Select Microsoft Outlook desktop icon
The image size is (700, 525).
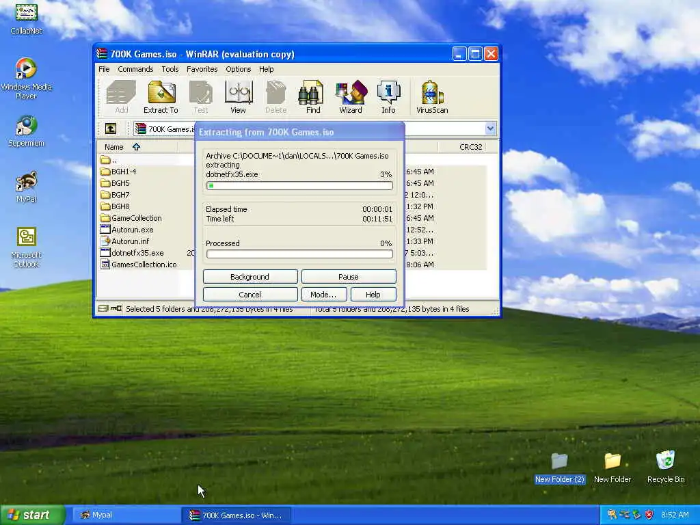pos(27,247)
